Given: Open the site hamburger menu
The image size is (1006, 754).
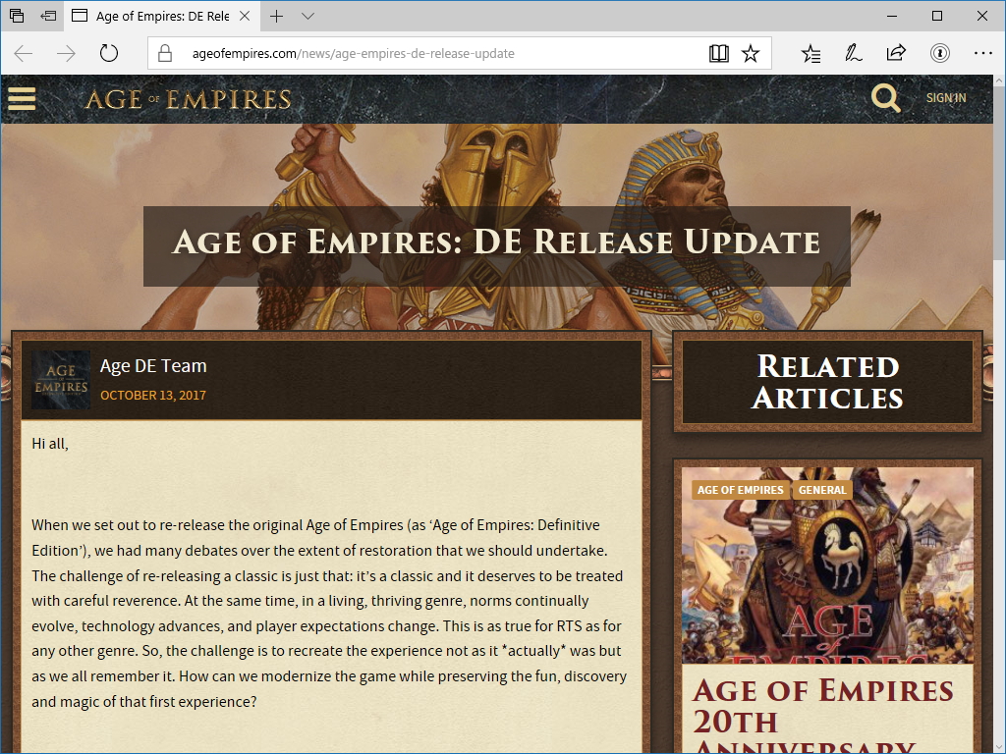Looking at the screenshot, I should pyautogui.click(x=22, y=99).
